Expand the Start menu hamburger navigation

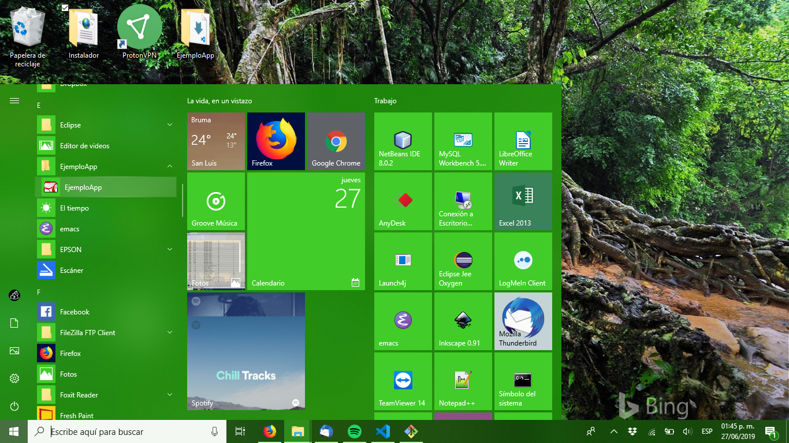(14, 100)
